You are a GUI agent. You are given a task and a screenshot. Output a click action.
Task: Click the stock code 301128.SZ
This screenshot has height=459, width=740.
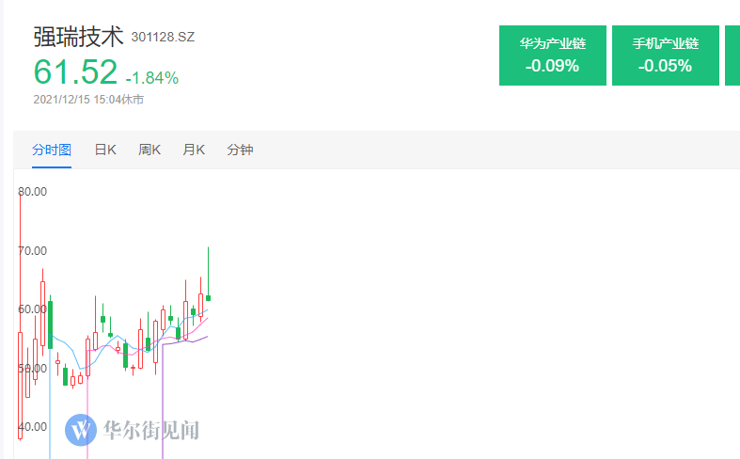pyautogui.click(x=163, y=37)
